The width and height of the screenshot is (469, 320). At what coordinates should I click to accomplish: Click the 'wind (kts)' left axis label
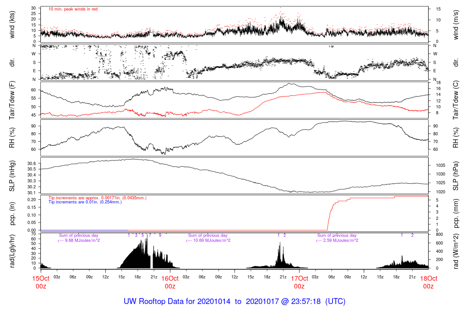click(12, 25)
